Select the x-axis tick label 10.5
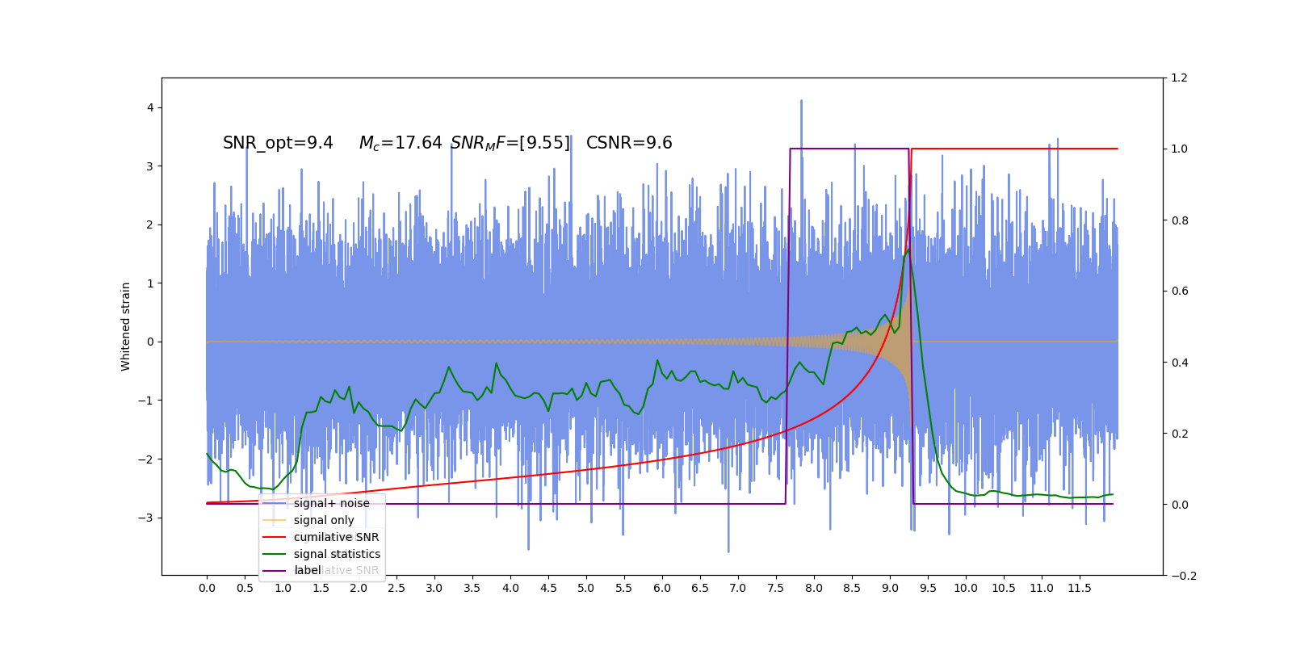This screenshot has height=646, width=1292. point(1004,588)
